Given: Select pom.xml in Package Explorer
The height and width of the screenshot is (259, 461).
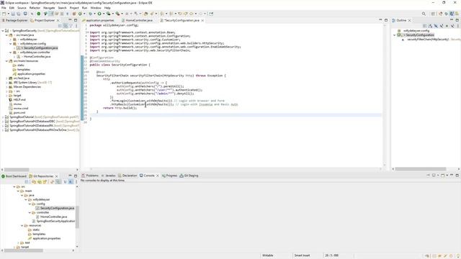Looking at the screenshot, I should click(x=19, y=113).
